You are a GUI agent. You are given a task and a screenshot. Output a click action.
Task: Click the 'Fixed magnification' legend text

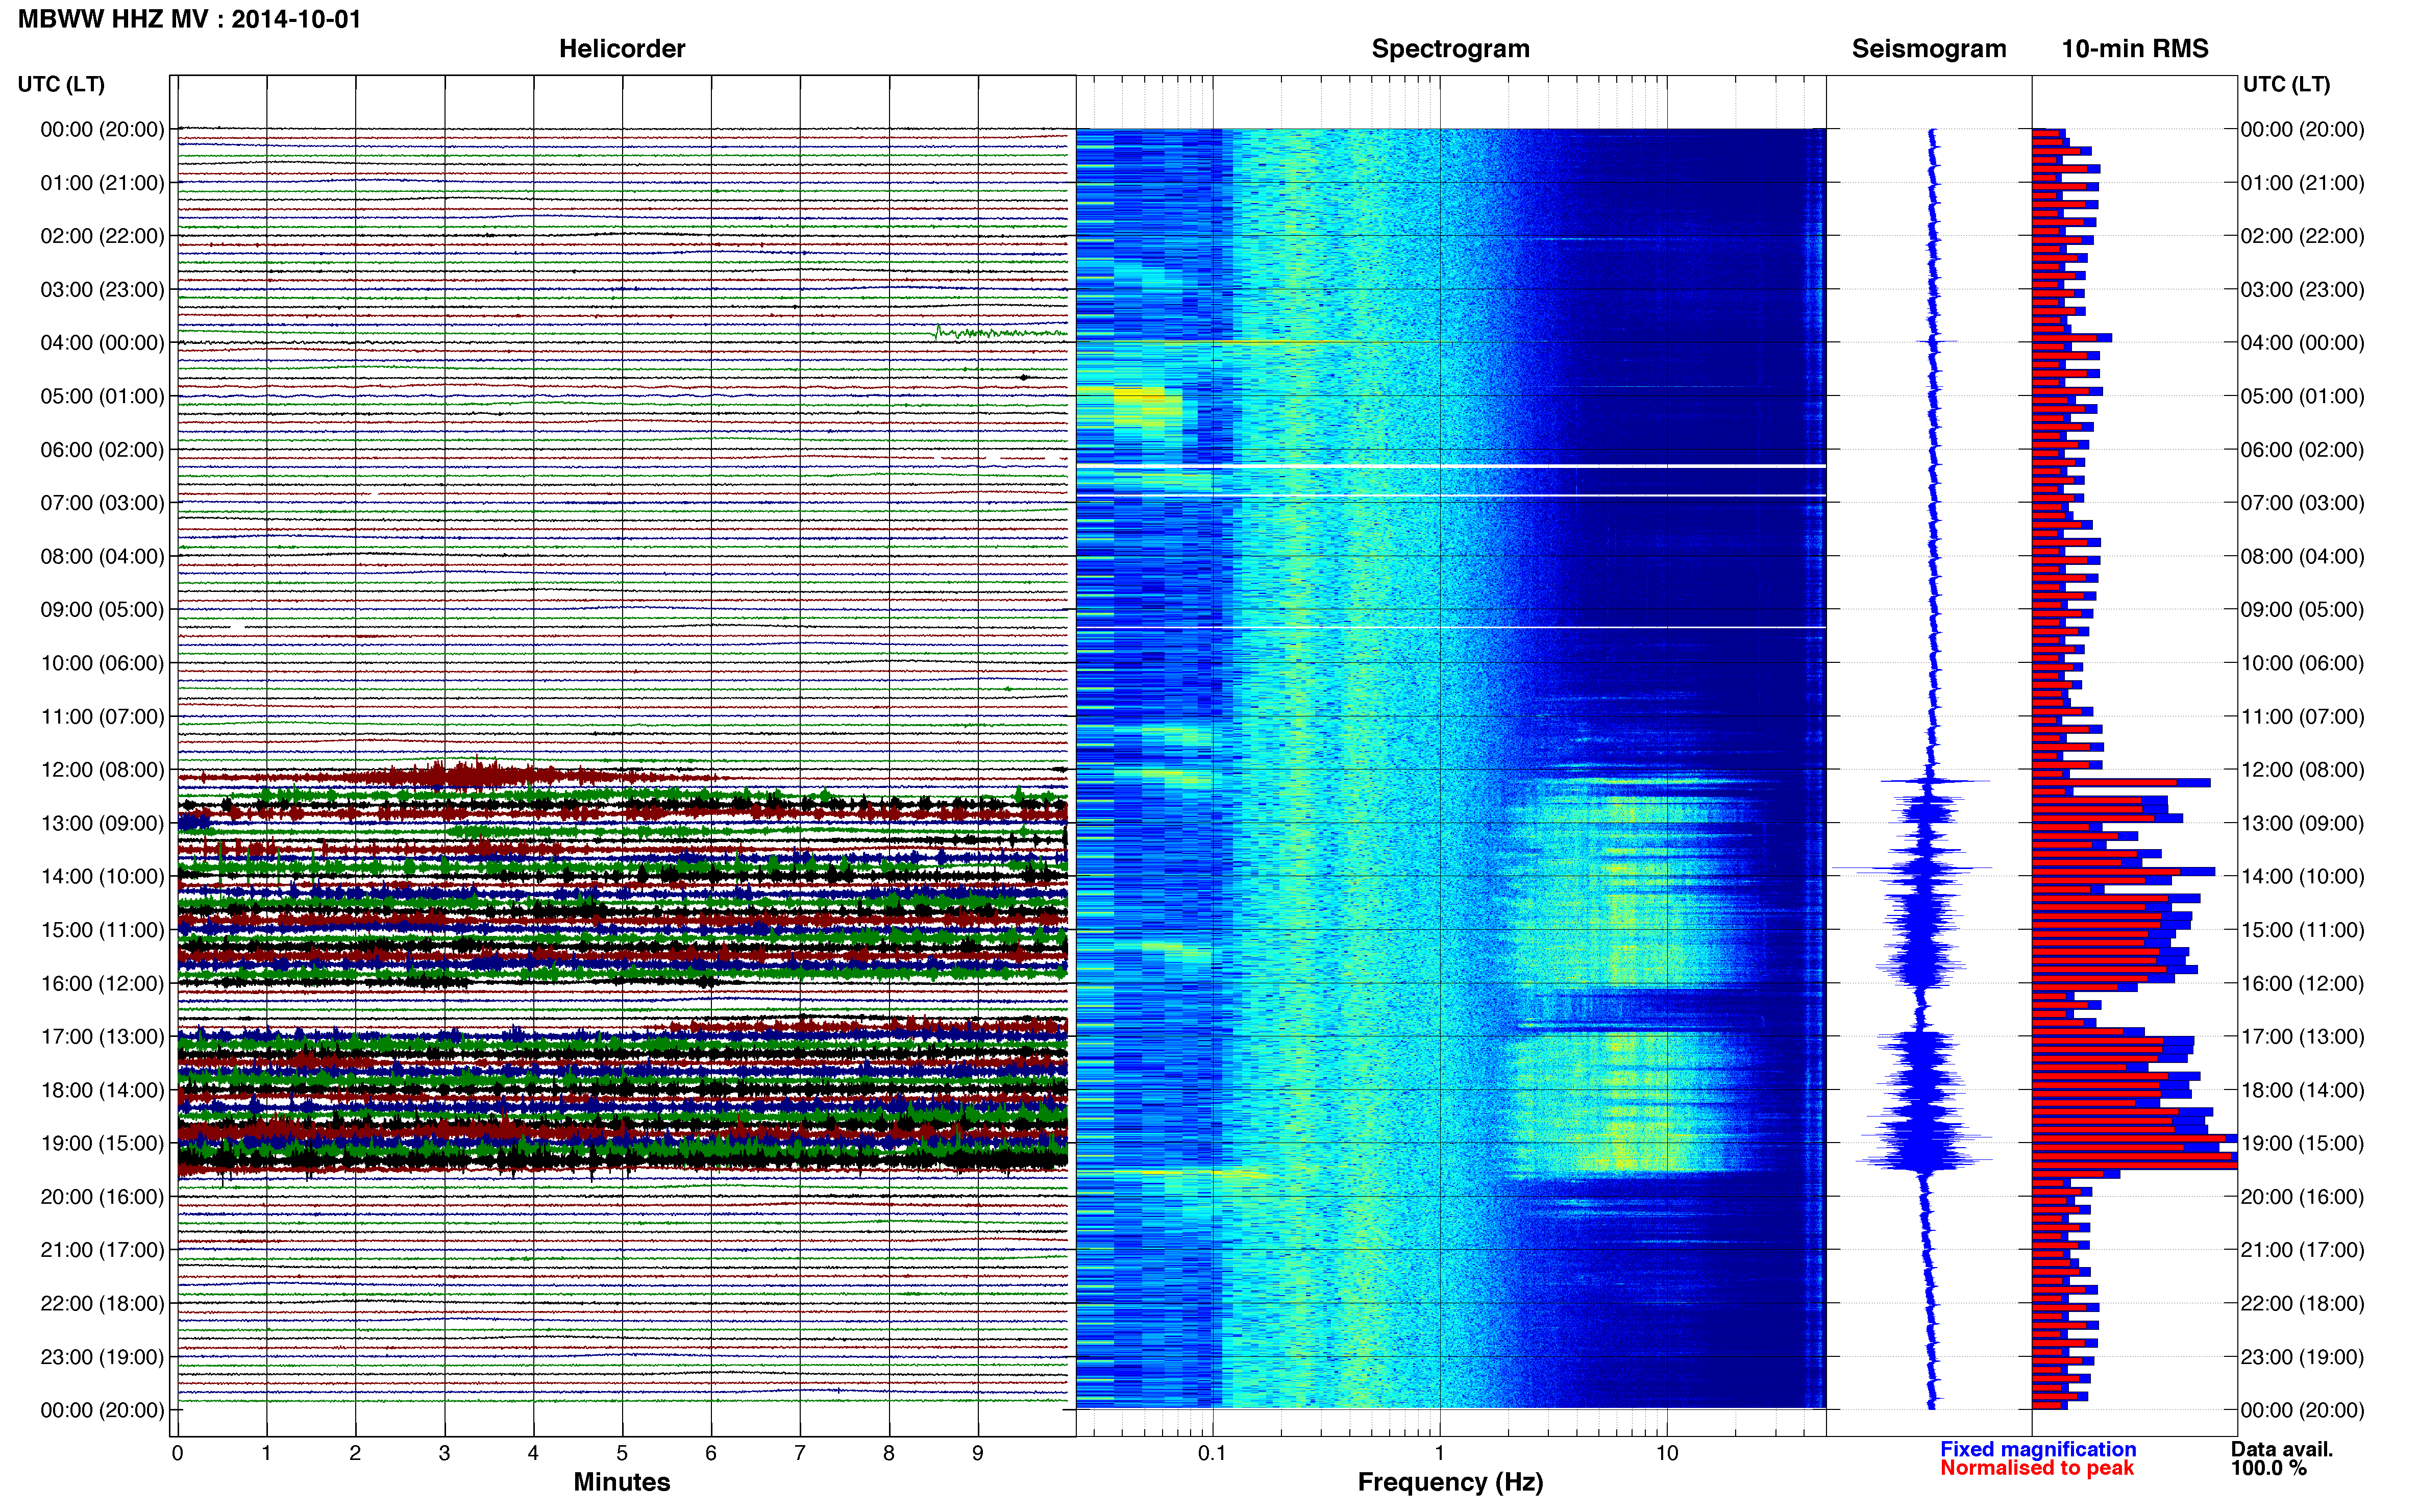(2038, 1449)
